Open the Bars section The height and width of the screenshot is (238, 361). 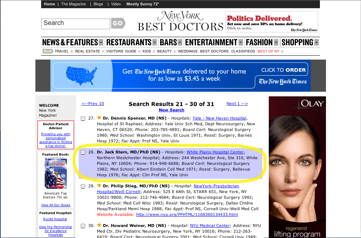168,42
